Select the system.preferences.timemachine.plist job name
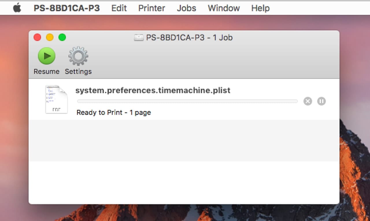 (x=153, y=91)
